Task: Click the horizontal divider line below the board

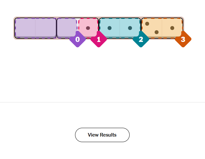Action: pyautogui.click(x=102, y=102)
